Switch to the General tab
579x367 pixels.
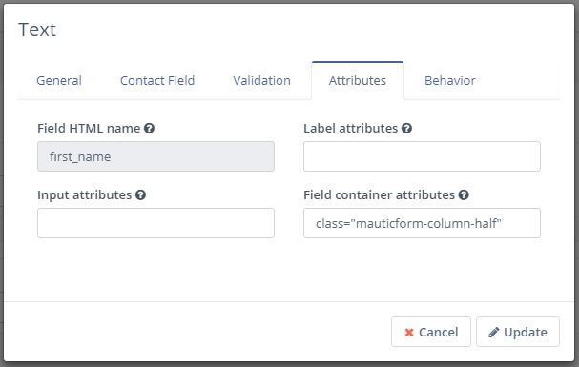pos(59,80)
